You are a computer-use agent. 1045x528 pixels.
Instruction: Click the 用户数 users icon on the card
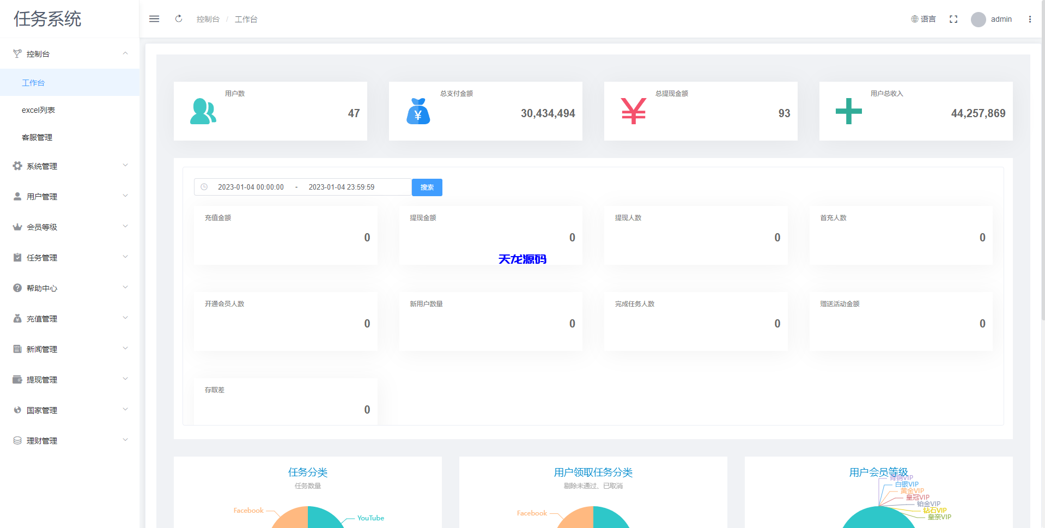click(x=203, y=111)
